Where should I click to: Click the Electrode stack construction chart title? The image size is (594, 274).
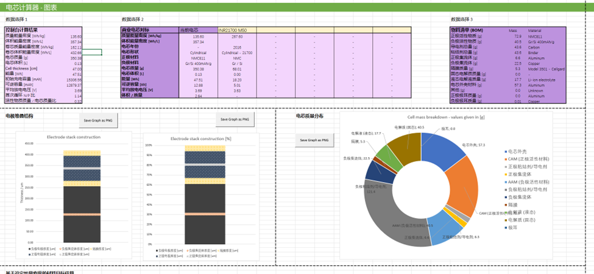74,137
